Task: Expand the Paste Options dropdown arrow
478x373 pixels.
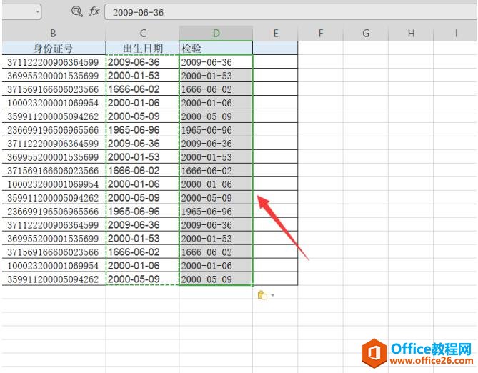Action: [x=272, y=295]
